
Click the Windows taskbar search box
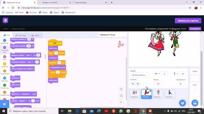pos(33,111)
